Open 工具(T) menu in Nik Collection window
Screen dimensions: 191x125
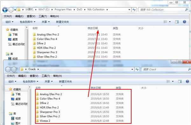tap(43, 16)
